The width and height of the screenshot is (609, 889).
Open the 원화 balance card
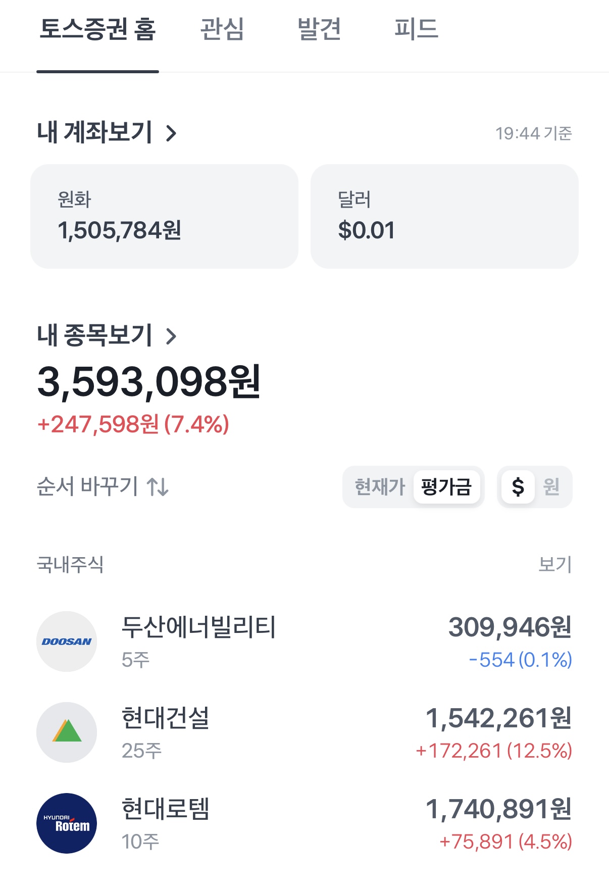[x=164, y=216]
